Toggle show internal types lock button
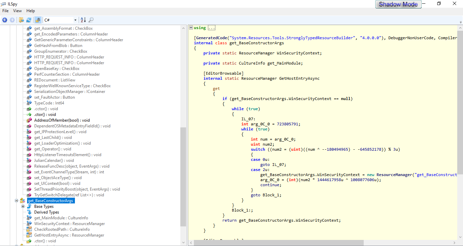This screenshot has width=463, height=246. [38, 20]
